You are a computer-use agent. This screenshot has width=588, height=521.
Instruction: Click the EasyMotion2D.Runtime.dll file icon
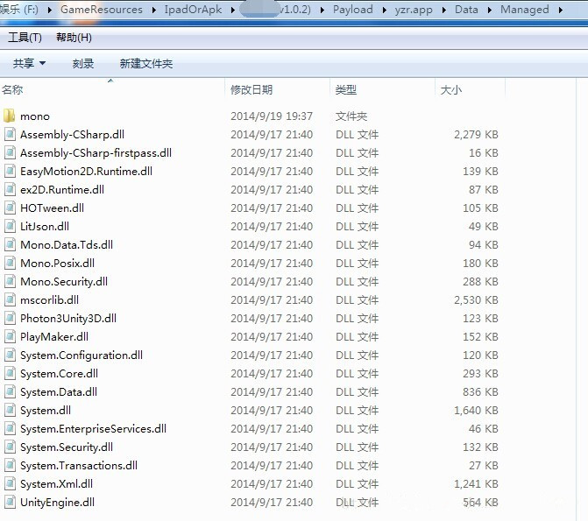[x=10, y=171]
